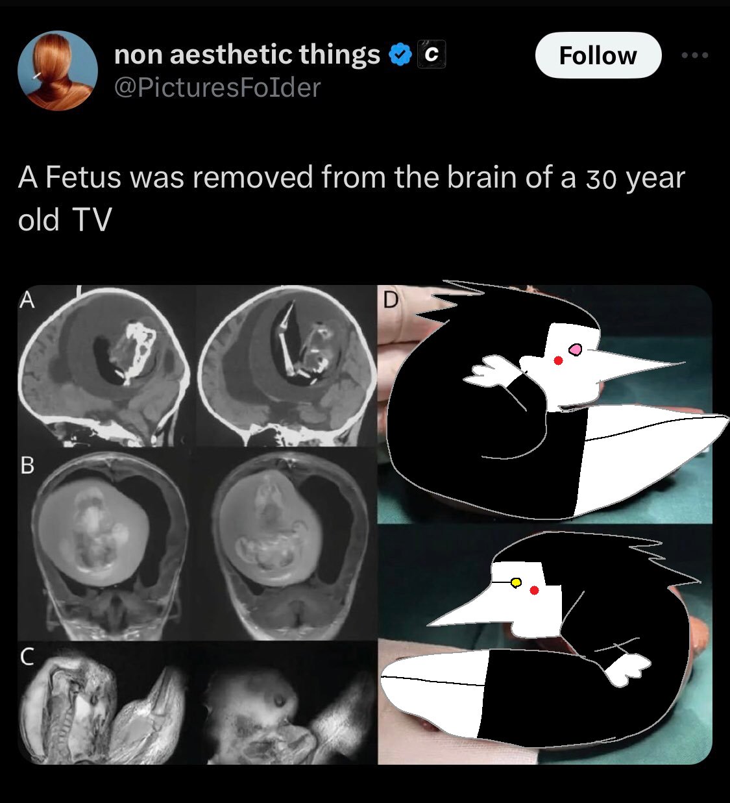730x803 pixels.
Task: Open the three-dot more options menu
Action: [695, 55]
